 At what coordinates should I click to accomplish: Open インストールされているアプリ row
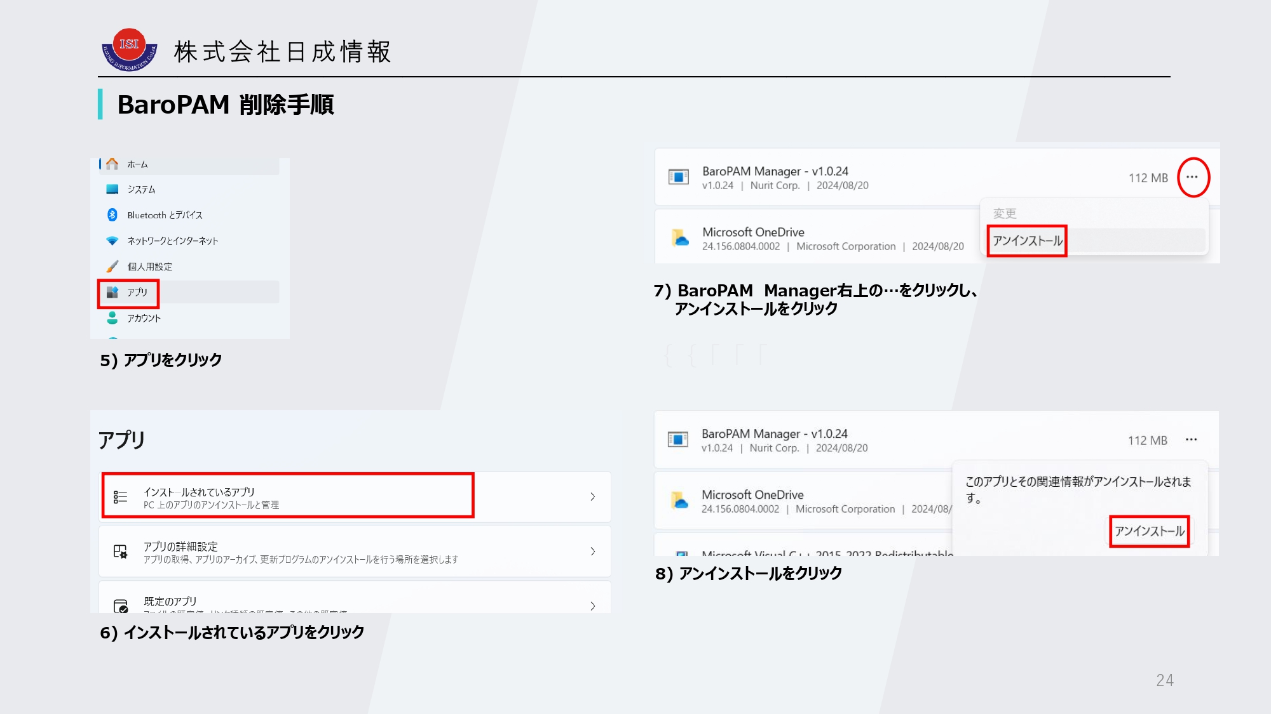(x=355, y=497)
